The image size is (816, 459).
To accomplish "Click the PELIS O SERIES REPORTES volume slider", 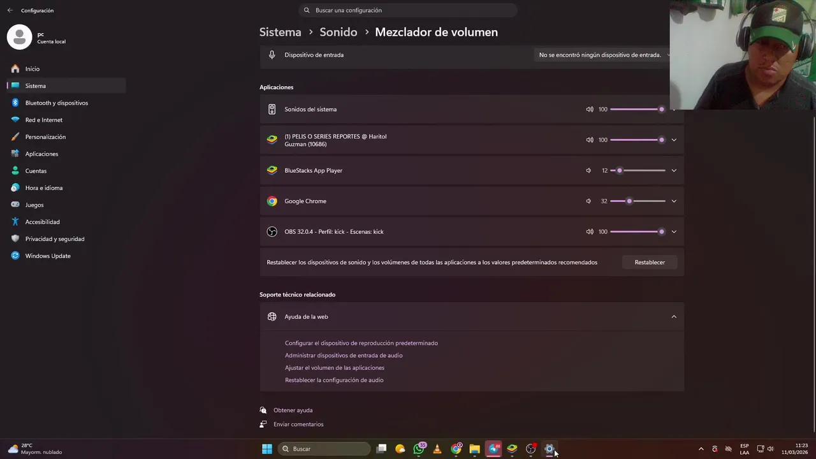I will pos(637,140).
